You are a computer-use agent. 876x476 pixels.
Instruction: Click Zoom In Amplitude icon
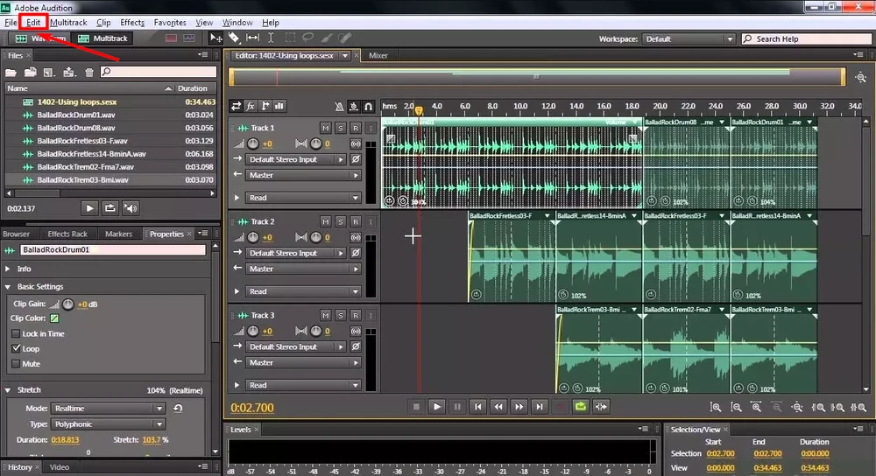point(716,408)
